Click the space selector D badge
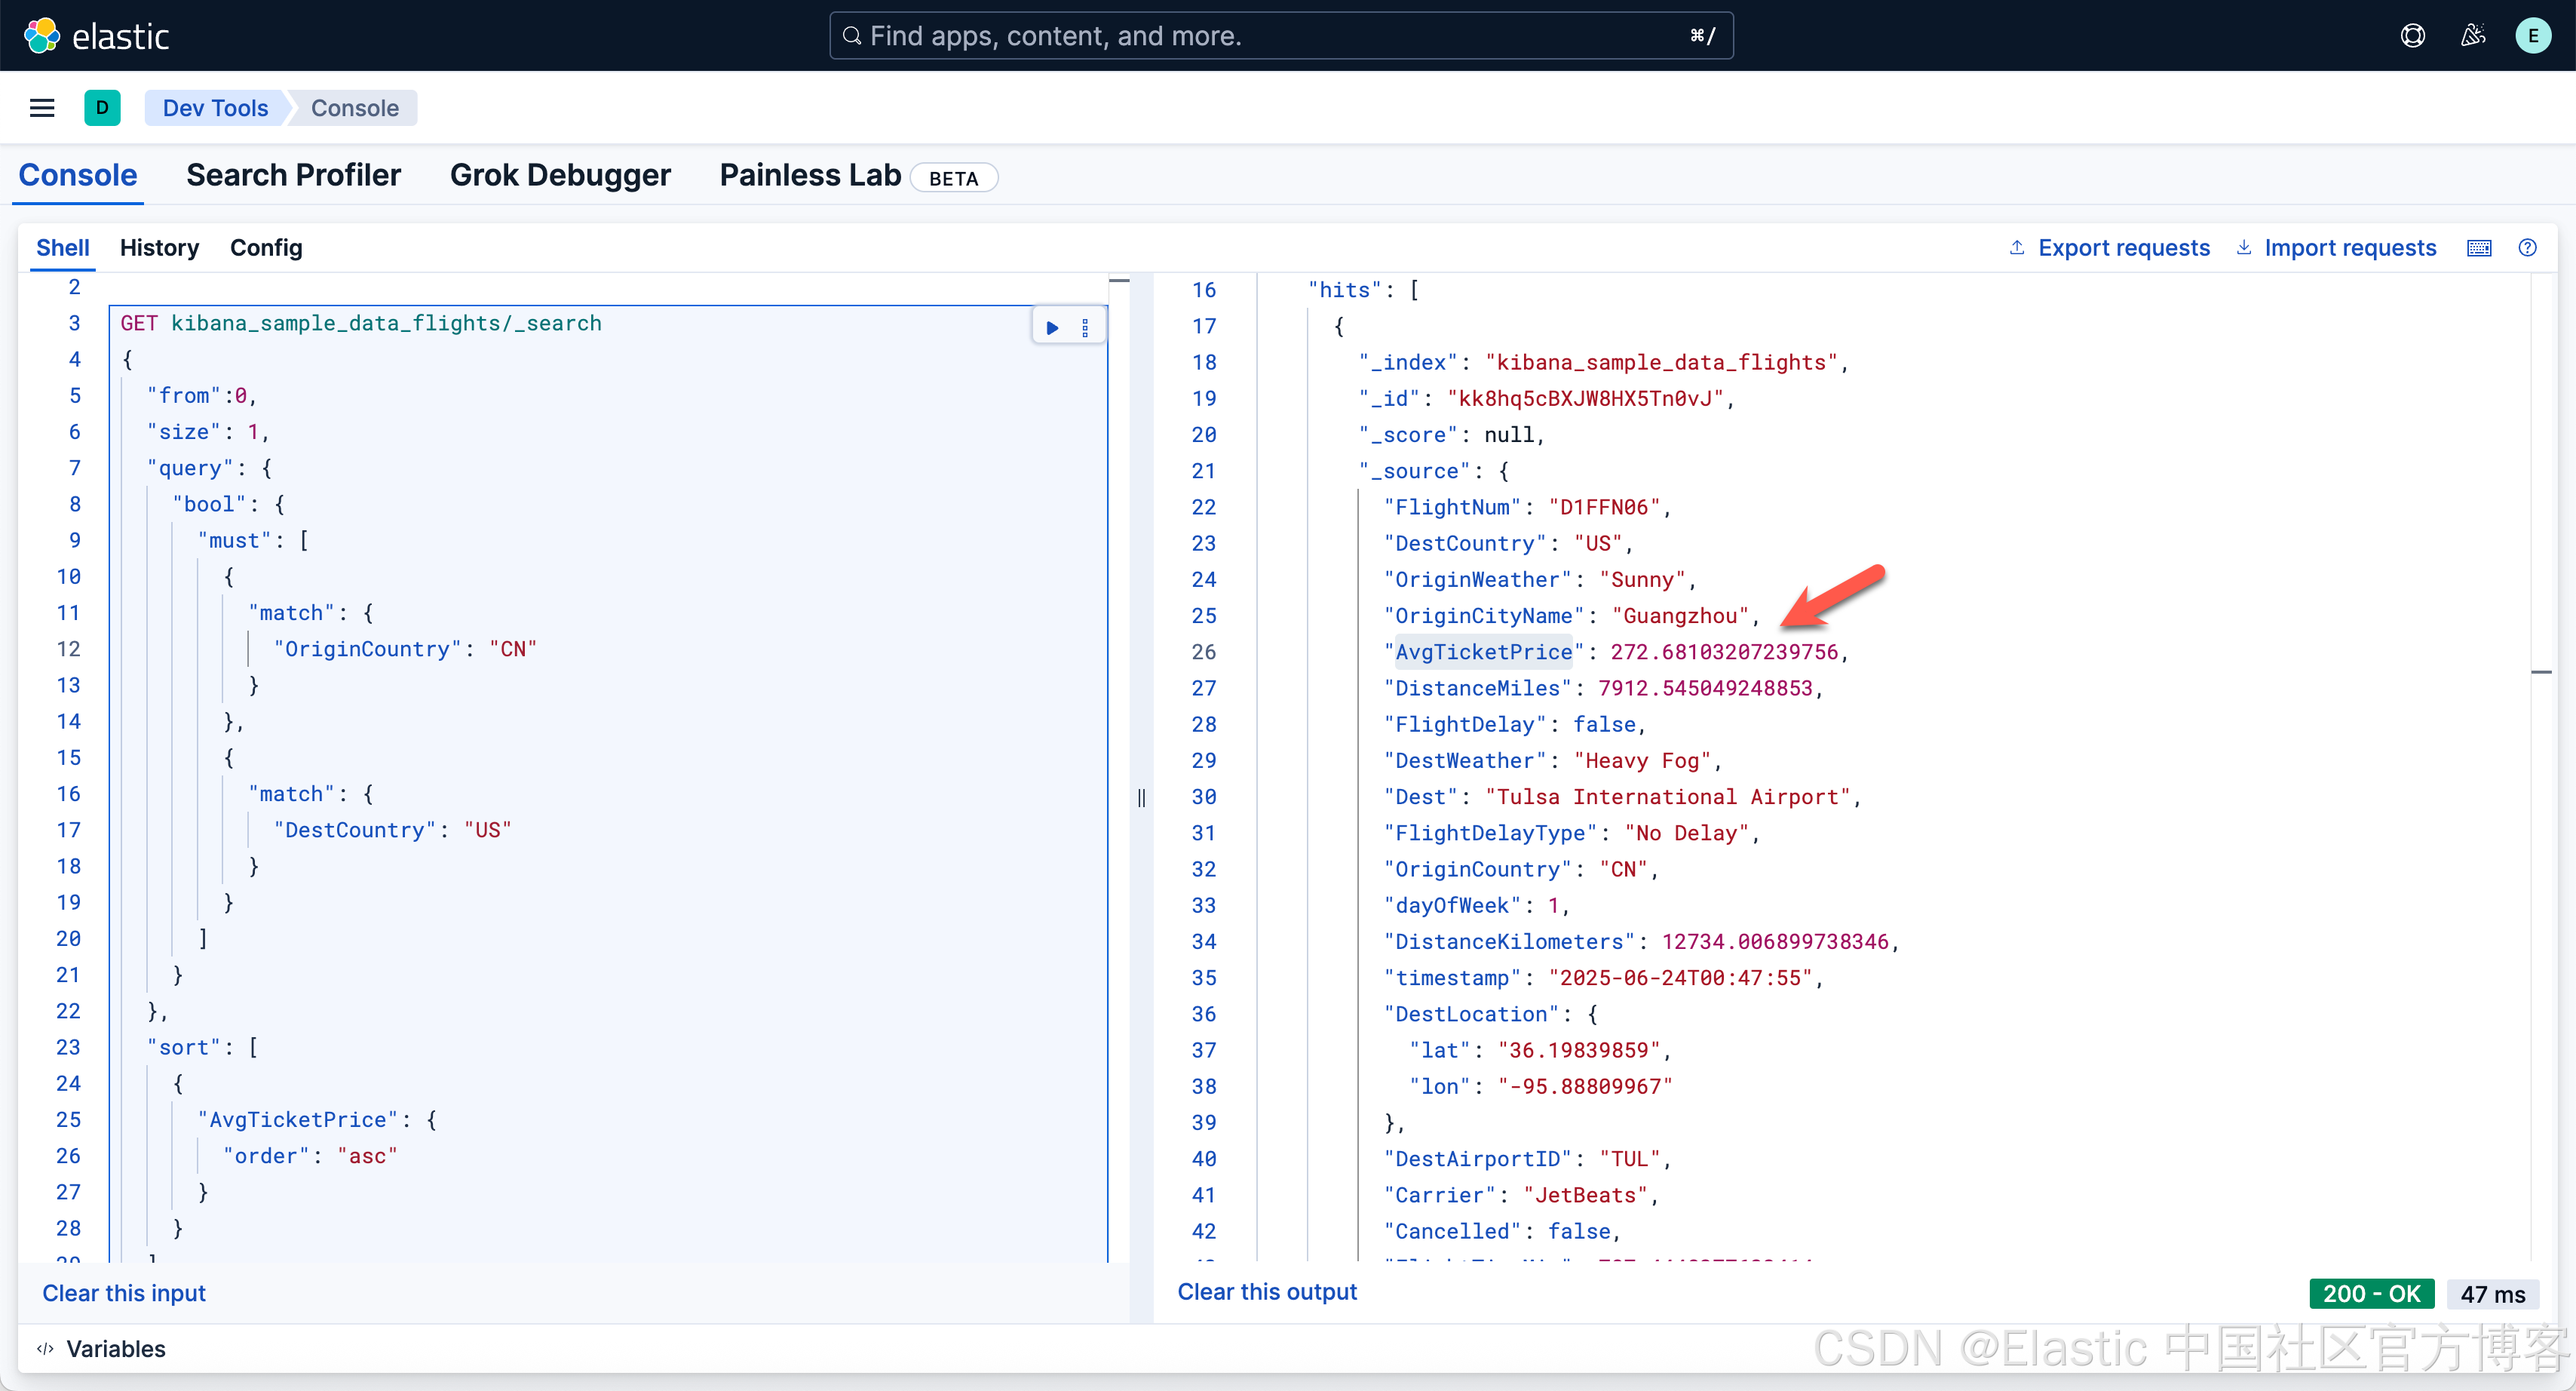 pyautogui.click(x=102, y=108)
